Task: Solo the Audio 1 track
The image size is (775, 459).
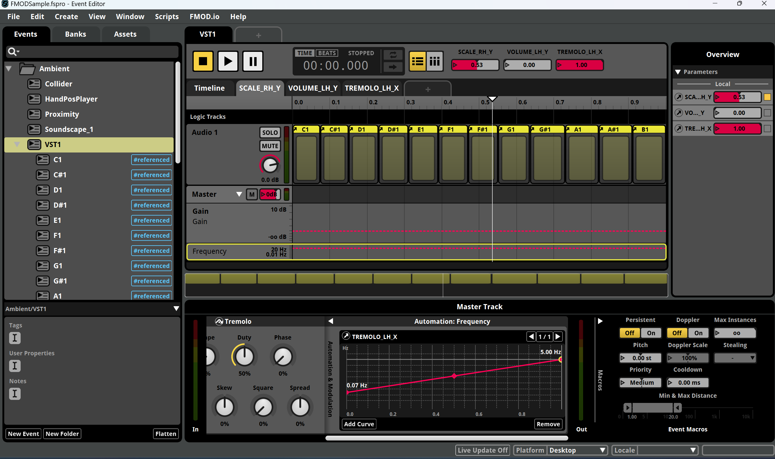Action: pyautogui.click(x=270, y=132)
